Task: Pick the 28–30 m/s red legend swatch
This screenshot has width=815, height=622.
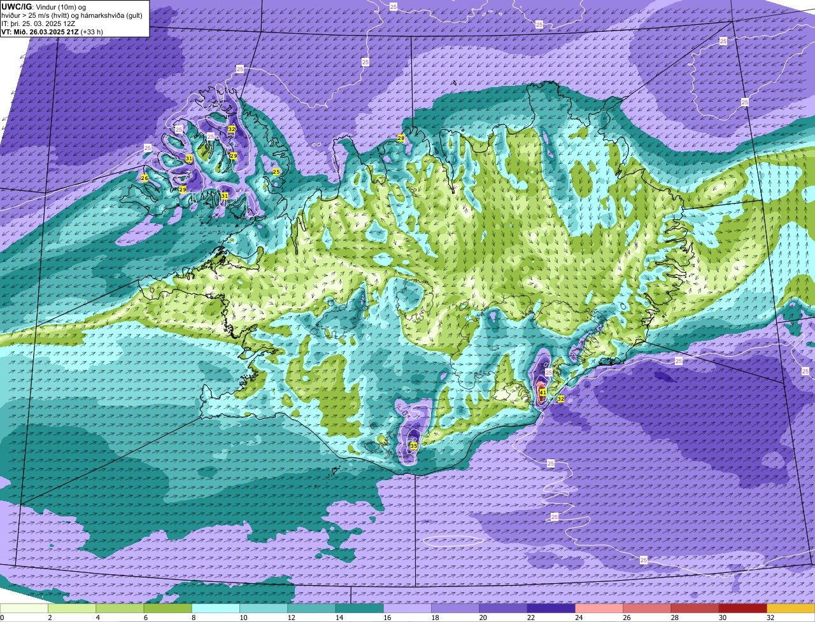Action: pyautogui.click(x=695, y=608)
